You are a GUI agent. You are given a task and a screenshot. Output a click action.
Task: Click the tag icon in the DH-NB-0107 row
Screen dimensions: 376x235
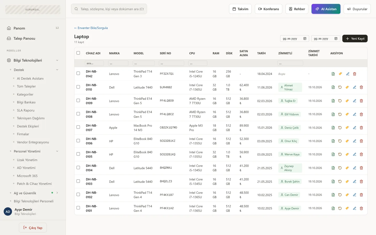[x=347, y=128]
